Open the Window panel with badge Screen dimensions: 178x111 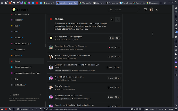[x=176, y=33]
